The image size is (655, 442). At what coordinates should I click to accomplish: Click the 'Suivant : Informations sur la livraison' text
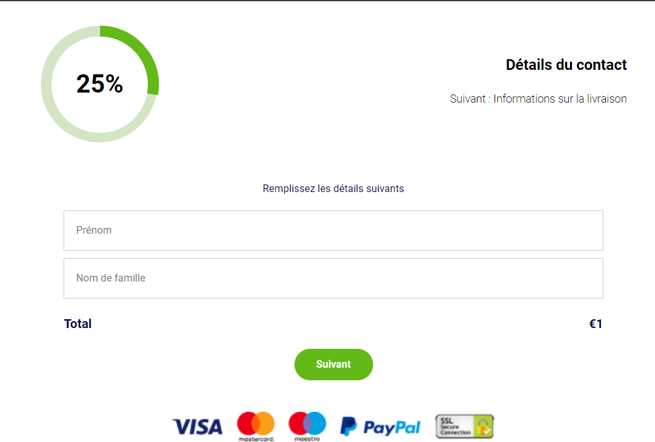click(538, 99)
